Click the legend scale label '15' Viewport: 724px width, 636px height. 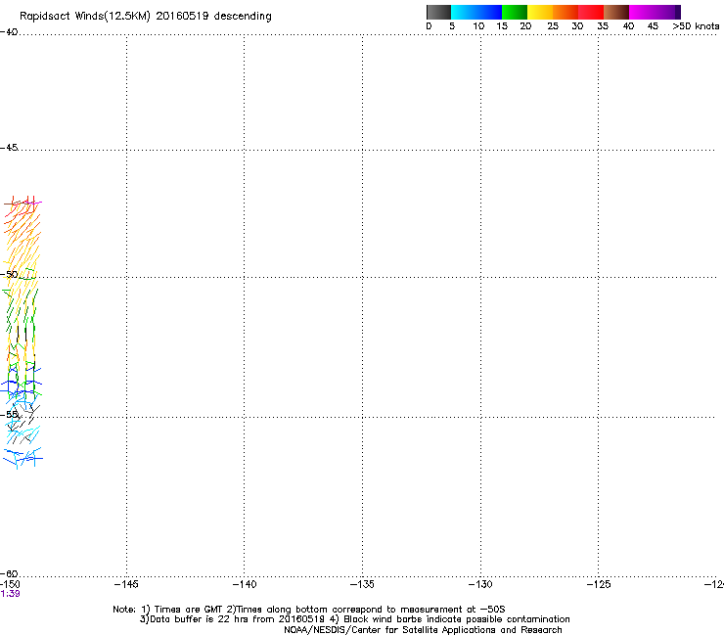click(502, 26)
